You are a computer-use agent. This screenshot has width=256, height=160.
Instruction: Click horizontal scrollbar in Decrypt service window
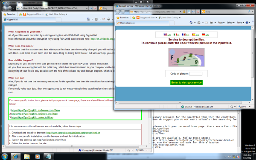click(180, 102)
